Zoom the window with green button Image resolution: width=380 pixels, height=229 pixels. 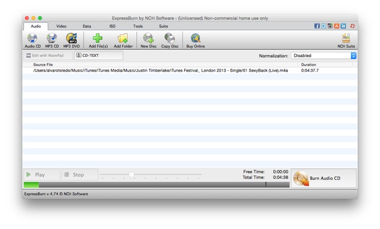tap(40, 18)
